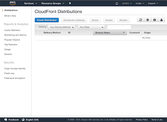The height and width of the screenshot is (122, 167).
Task: Open the Privacy Policy link
Action: point(142,120)
